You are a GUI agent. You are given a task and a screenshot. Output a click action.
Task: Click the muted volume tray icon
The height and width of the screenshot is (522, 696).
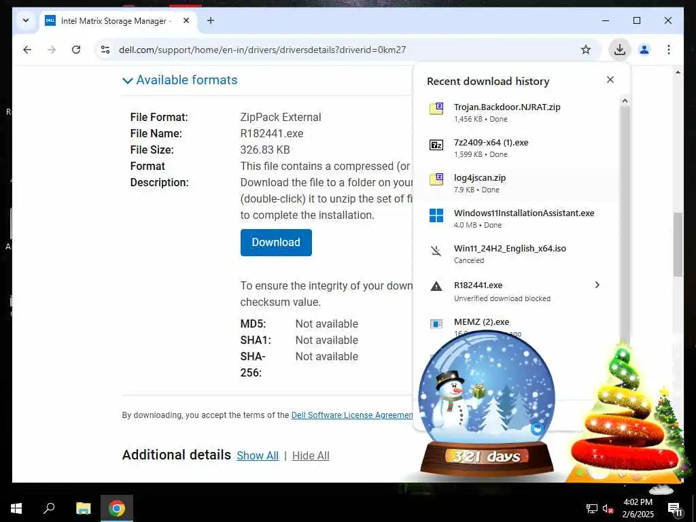point(608,508)
